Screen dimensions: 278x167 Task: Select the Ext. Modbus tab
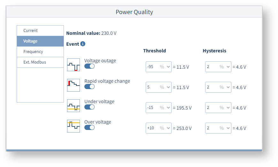pos(40,62)
